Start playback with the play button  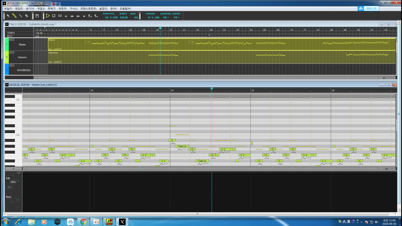coord(48,16)
